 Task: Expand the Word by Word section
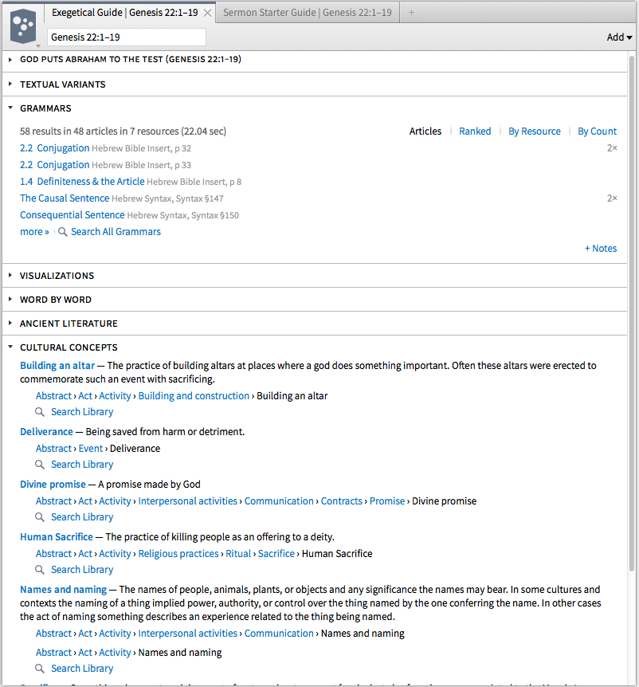click(10, 300)
